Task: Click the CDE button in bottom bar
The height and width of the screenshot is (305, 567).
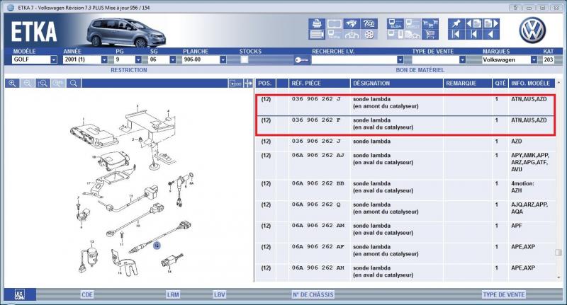Action: click(x=87, y=294)
